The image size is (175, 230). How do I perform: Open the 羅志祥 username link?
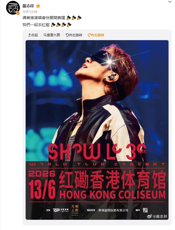tap(28, 6)
